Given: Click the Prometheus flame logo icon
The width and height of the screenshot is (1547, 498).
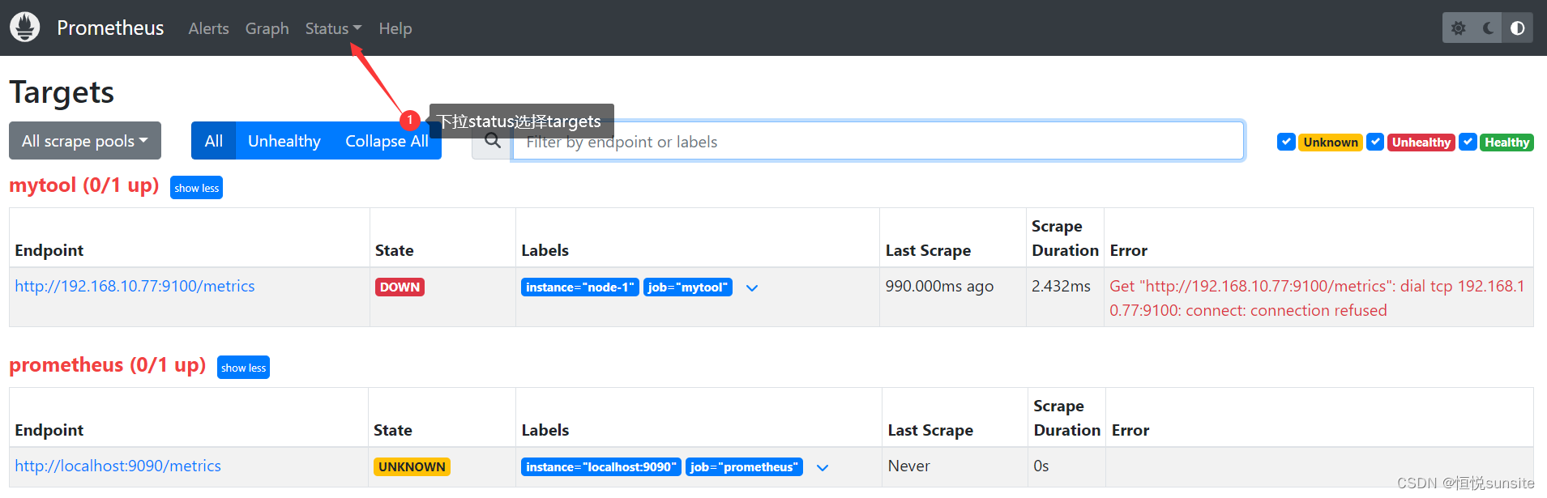Looking at the screenshot, I should pyautogui.click(x=25, y=28).
